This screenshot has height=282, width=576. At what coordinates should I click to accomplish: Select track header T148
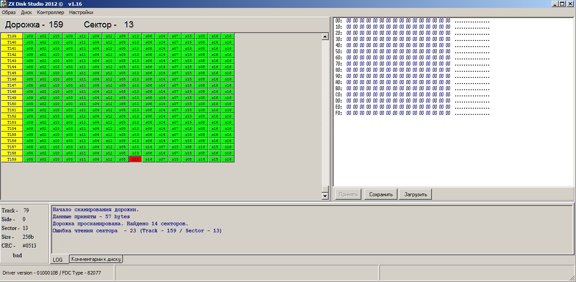(12, 92)
